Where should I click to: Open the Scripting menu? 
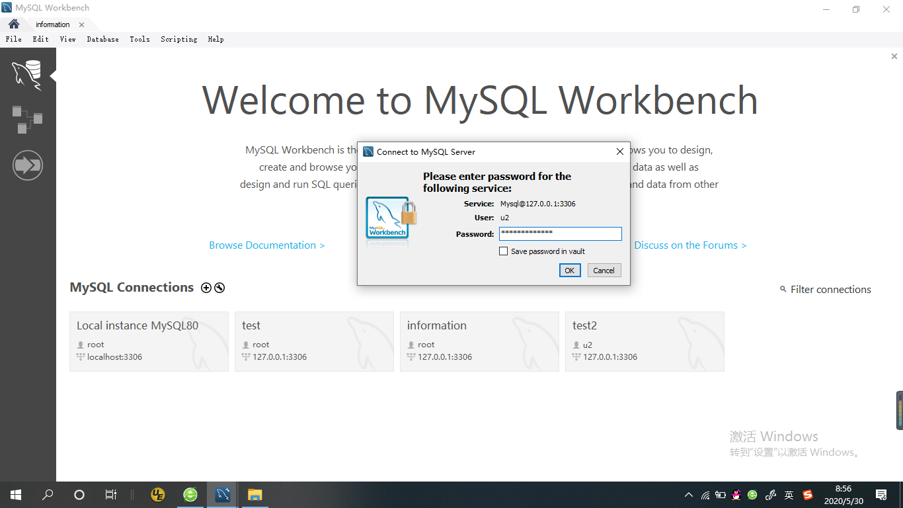coord(179,39)
